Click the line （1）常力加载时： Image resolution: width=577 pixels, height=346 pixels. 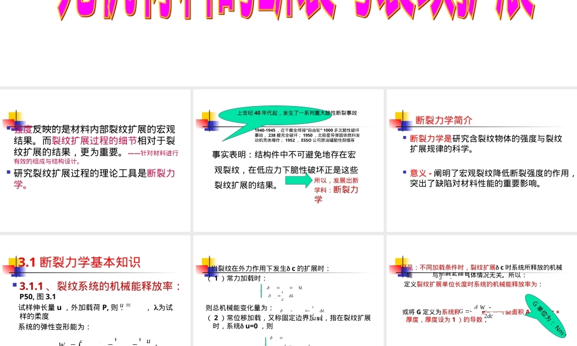pos(237,278)
